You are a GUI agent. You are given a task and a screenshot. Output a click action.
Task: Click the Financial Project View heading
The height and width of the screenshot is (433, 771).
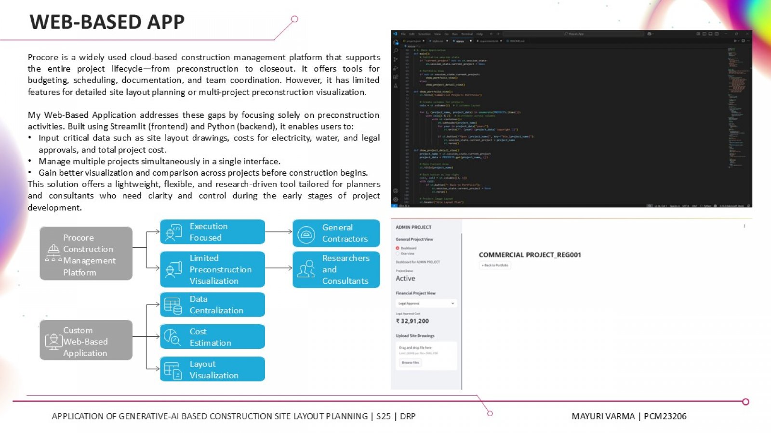415,293
